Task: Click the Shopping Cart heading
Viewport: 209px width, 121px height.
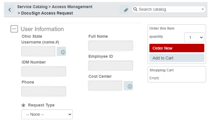Action: 162,70
